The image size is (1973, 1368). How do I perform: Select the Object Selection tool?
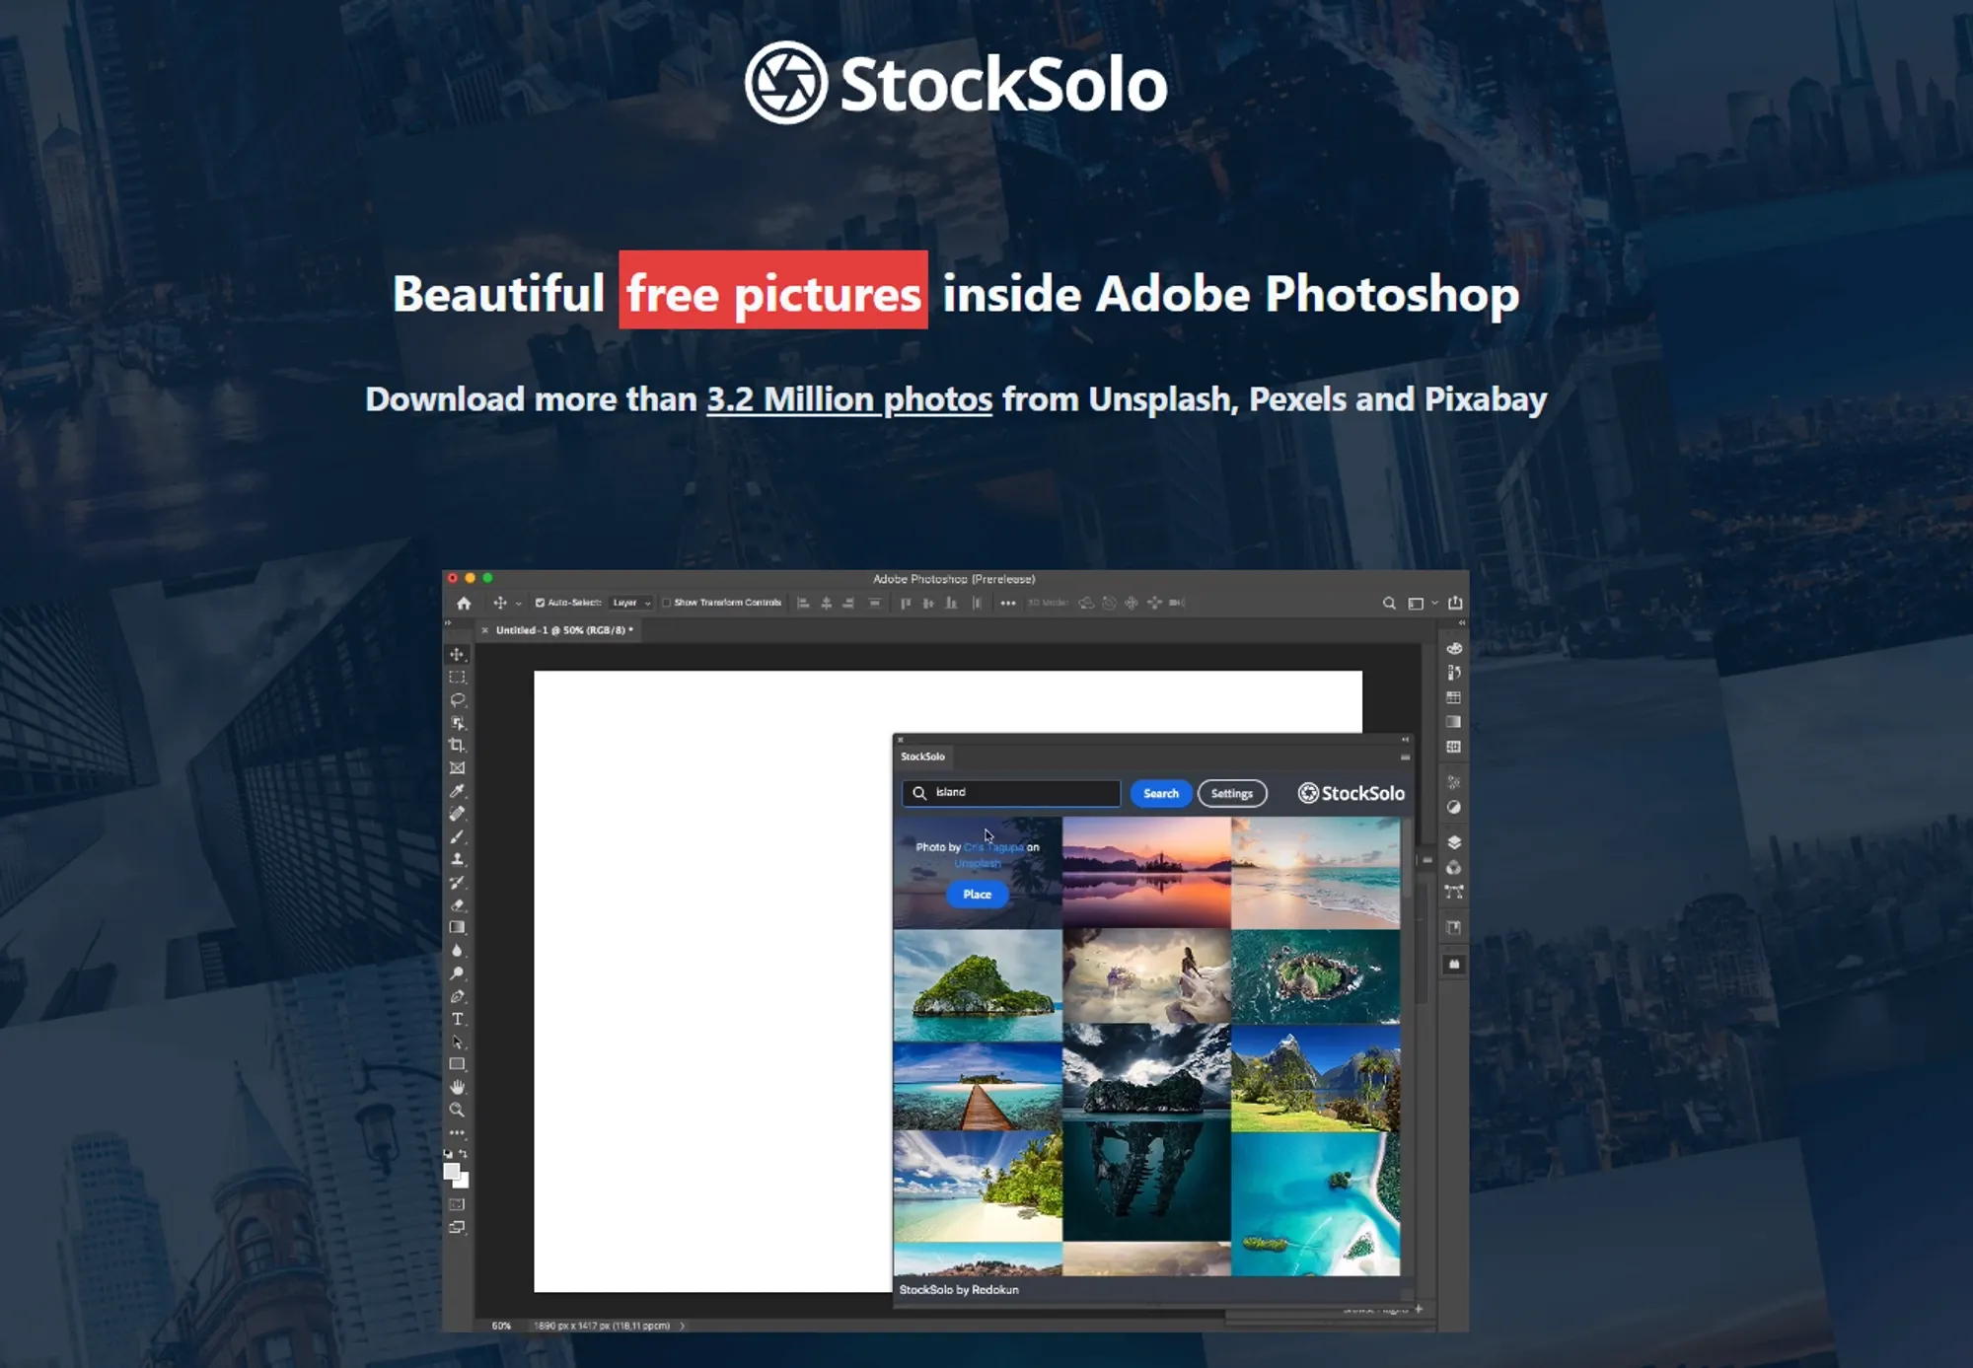pyautogui.click(x=457, y=723)
